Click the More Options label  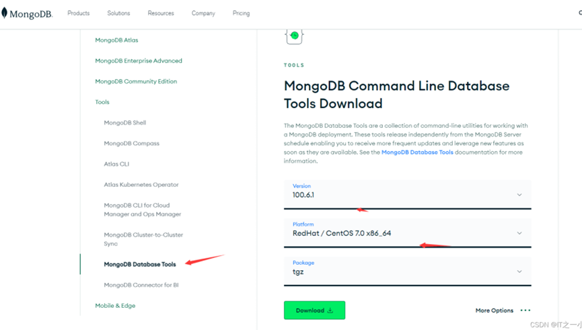tap(495, 311)
